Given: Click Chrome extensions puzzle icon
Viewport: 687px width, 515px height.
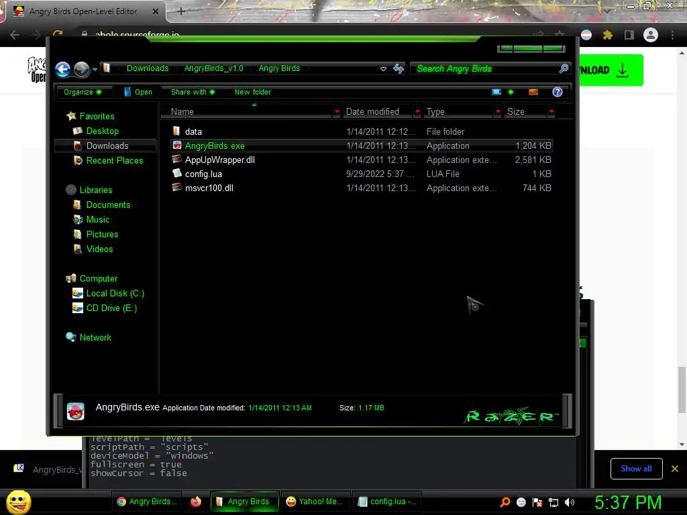Looking at the screenshot, I should pos(607,35).
